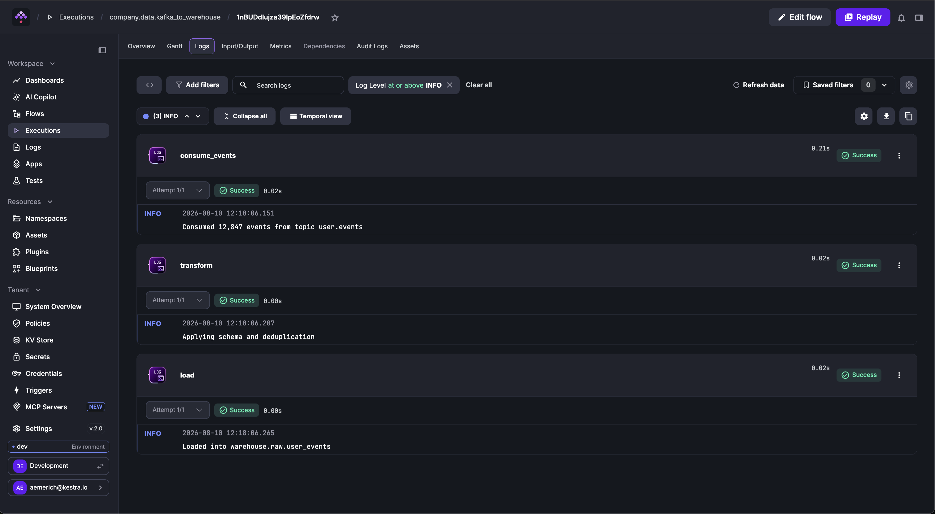935x514 pixels.
Task: Switch to Temporal view
Action: tap(315, 116)
